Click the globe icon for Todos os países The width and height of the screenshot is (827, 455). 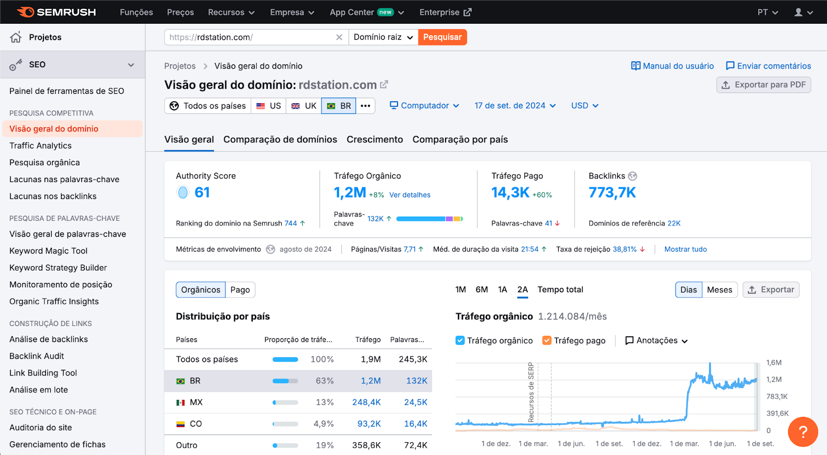click(x=174, y=106)
